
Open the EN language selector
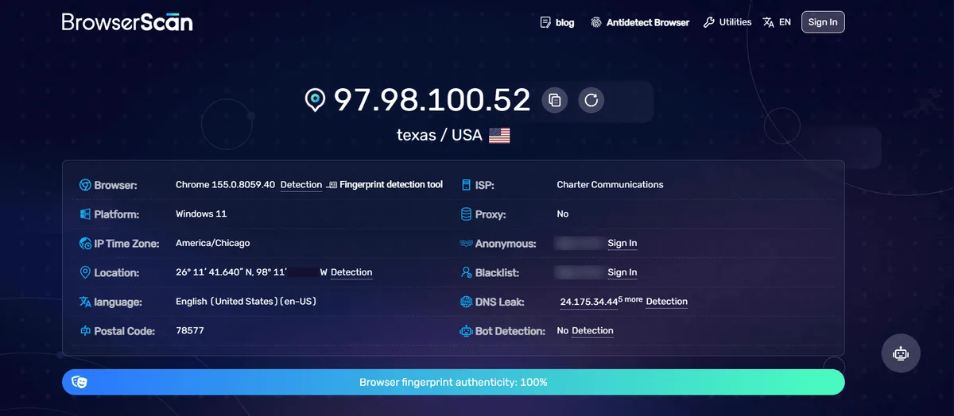coord(785,22)
